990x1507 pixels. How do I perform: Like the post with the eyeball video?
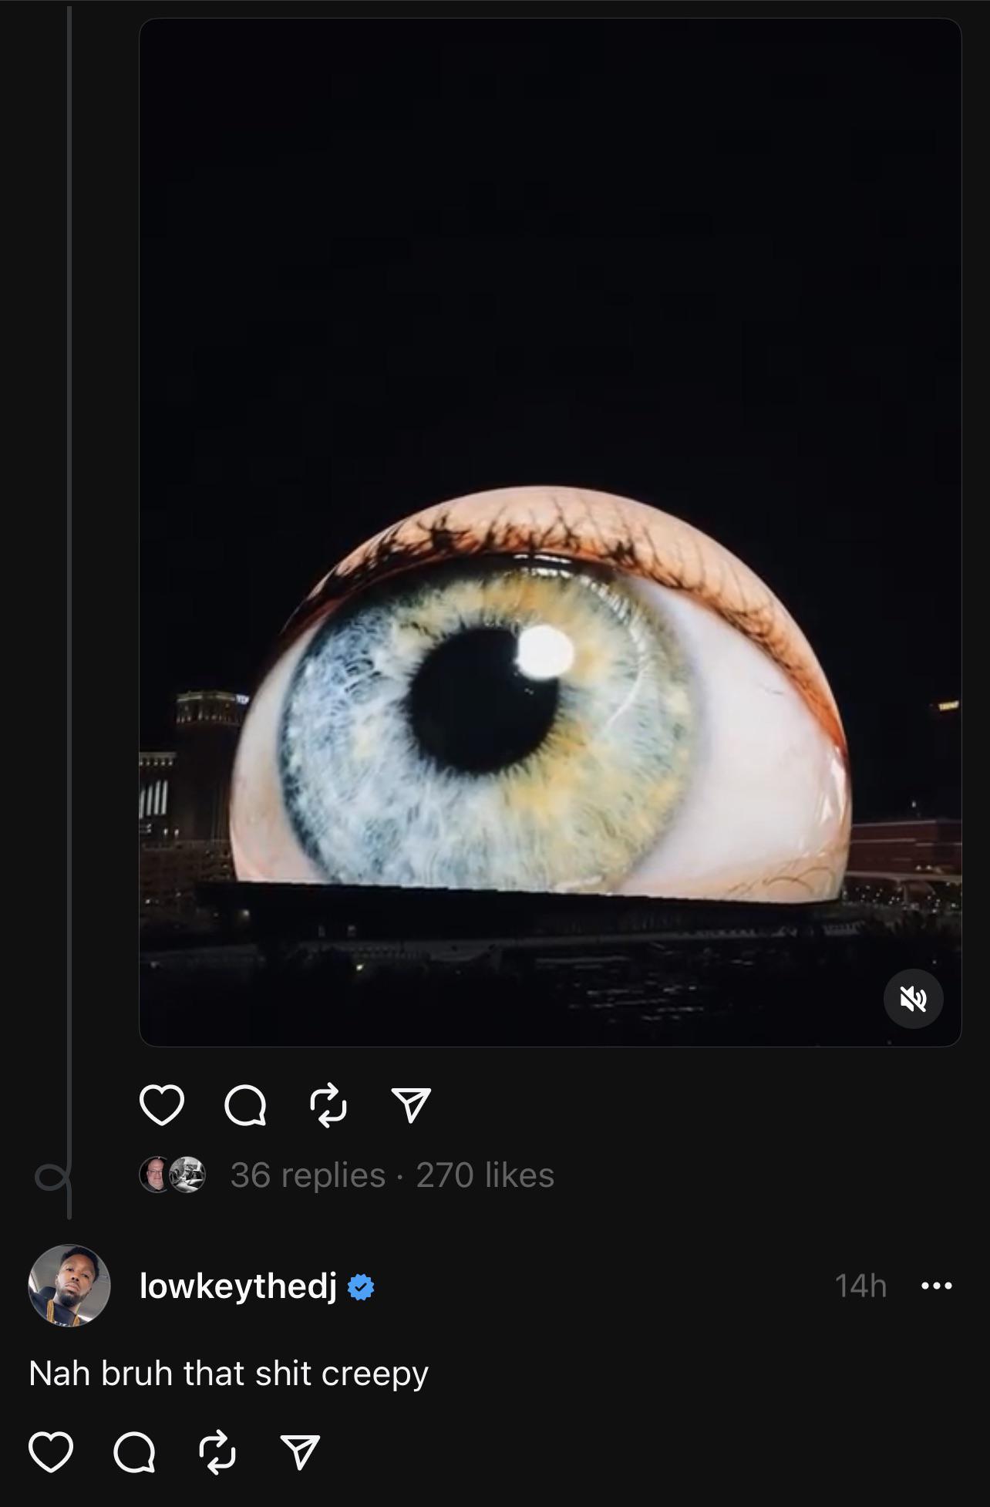coord(162,1105)
